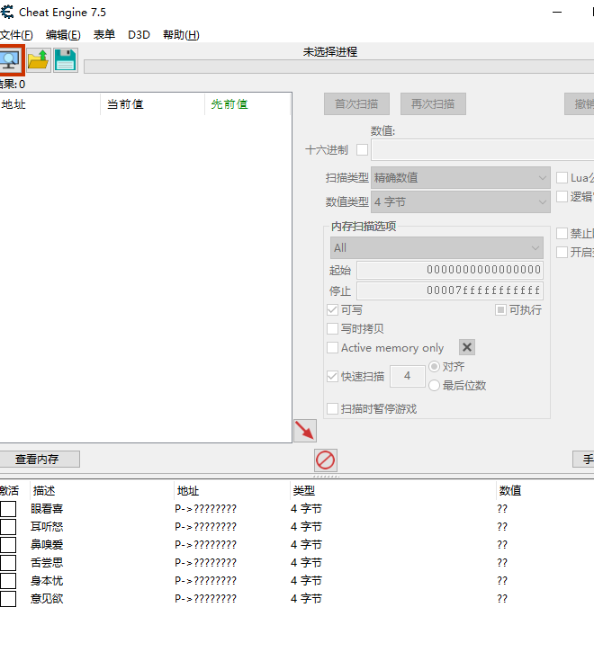Open the 扫描类型 dropdown

tap(461, 178)
